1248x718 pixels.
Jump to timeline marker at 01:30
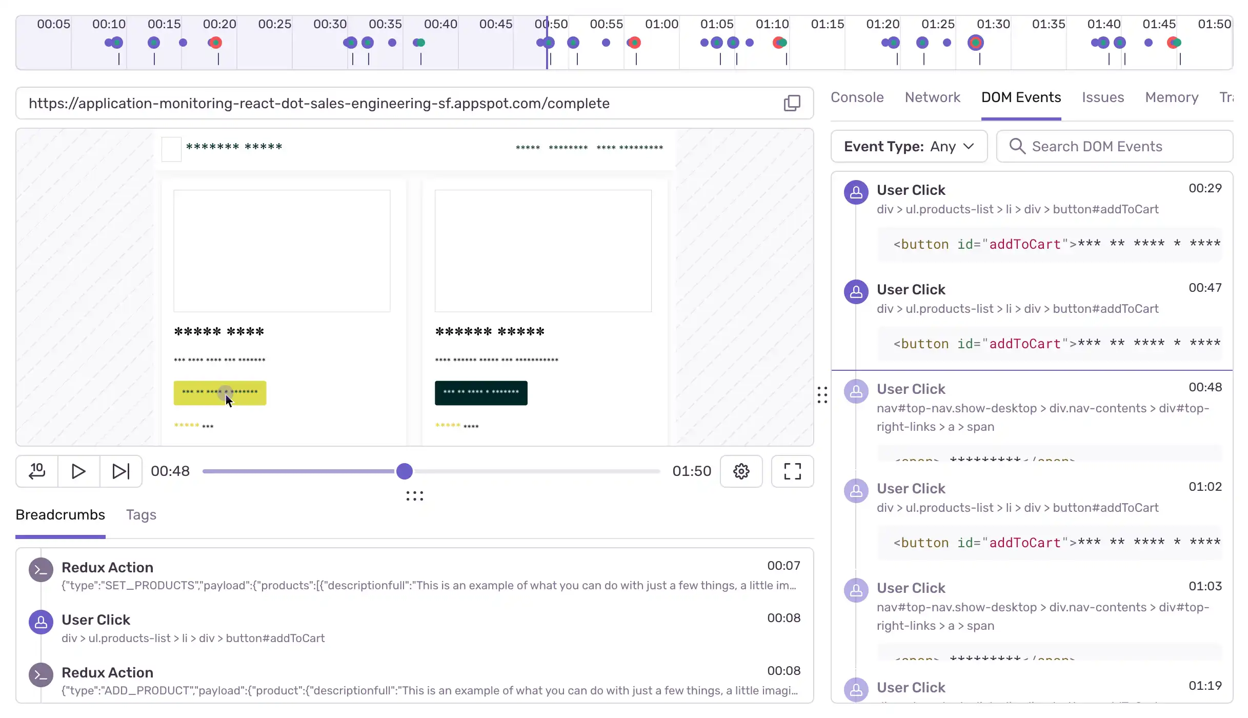tap(975, 43)
